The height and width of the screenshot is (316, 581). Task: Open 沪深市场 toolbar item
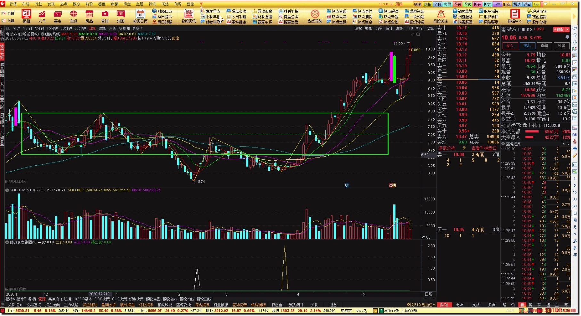point(537,11)
